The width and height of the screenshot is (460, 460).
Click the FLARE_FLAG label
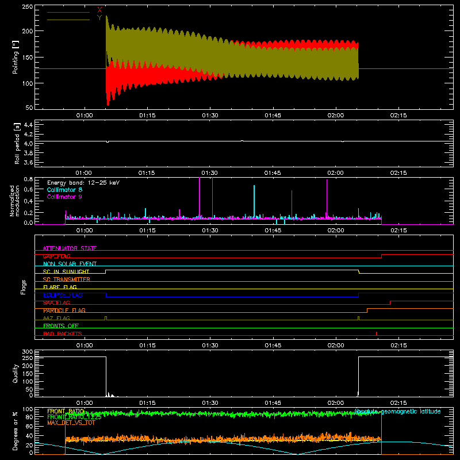(60, 287)
